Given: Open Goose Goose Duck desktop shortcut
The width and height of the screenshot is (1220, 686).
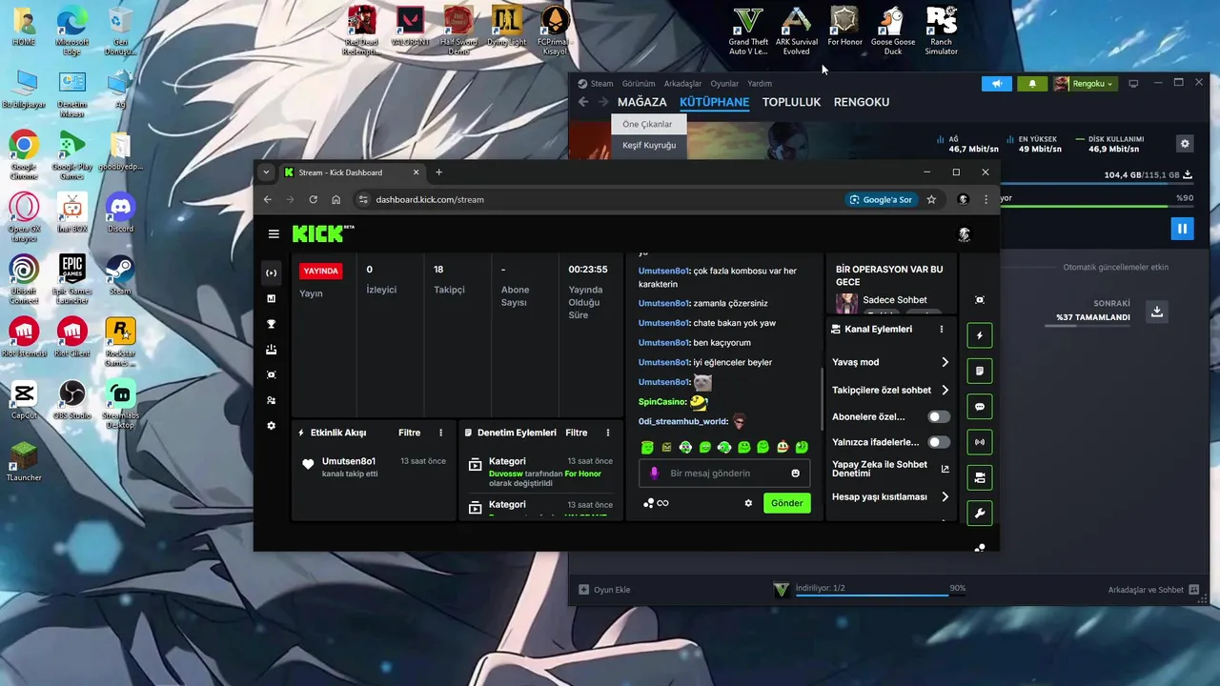Looking at the screenshot, I should tap(893, 31).
